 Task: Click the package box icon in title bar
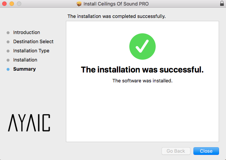click(79, 4)
